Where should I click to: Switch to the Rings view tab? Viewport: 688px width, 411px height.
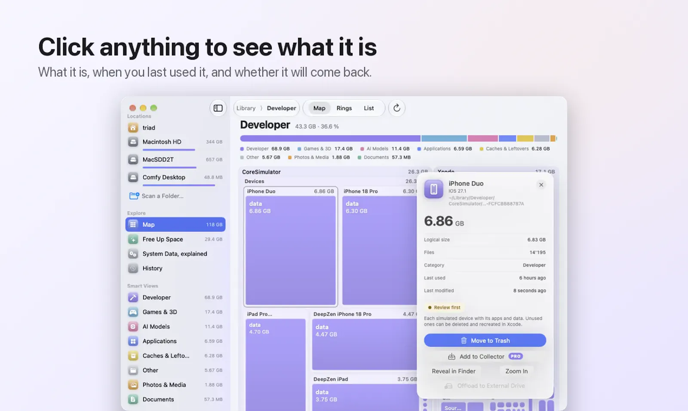coord(344,108)
